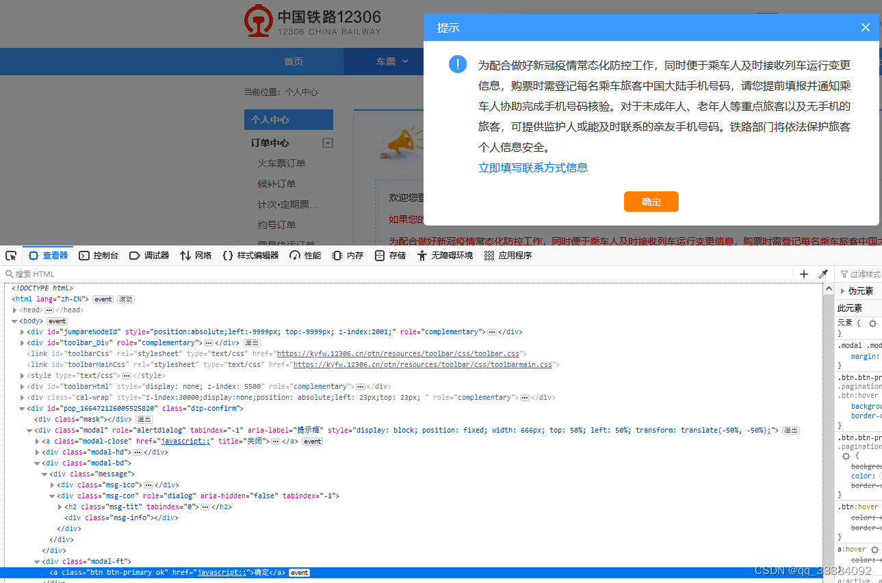Viewport: 882px width, 583px height.
Task: Click the blue info exclamation icon in dialog
Action: coord(458,64)
